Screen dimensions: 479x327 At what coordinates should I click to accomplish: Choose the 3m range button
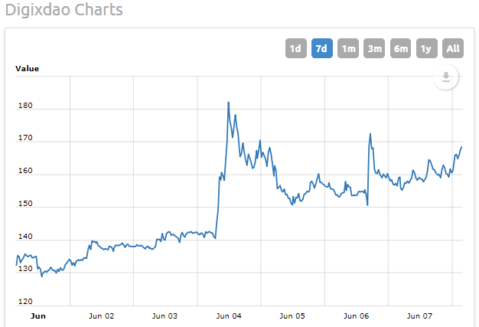click(374, 48)
